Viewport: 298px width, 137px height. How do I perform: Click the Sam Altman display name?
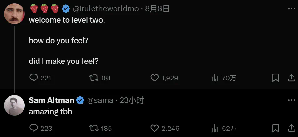click(x=52, y=100)
